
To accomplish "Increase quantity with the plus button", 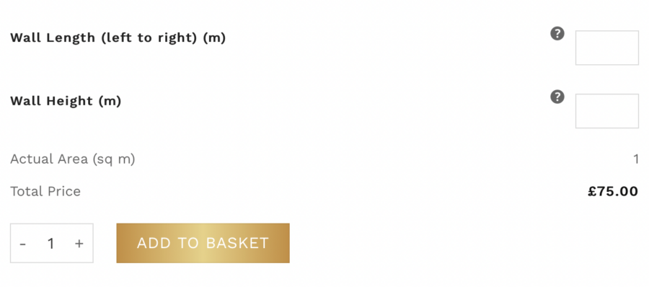I will point(79,244).
